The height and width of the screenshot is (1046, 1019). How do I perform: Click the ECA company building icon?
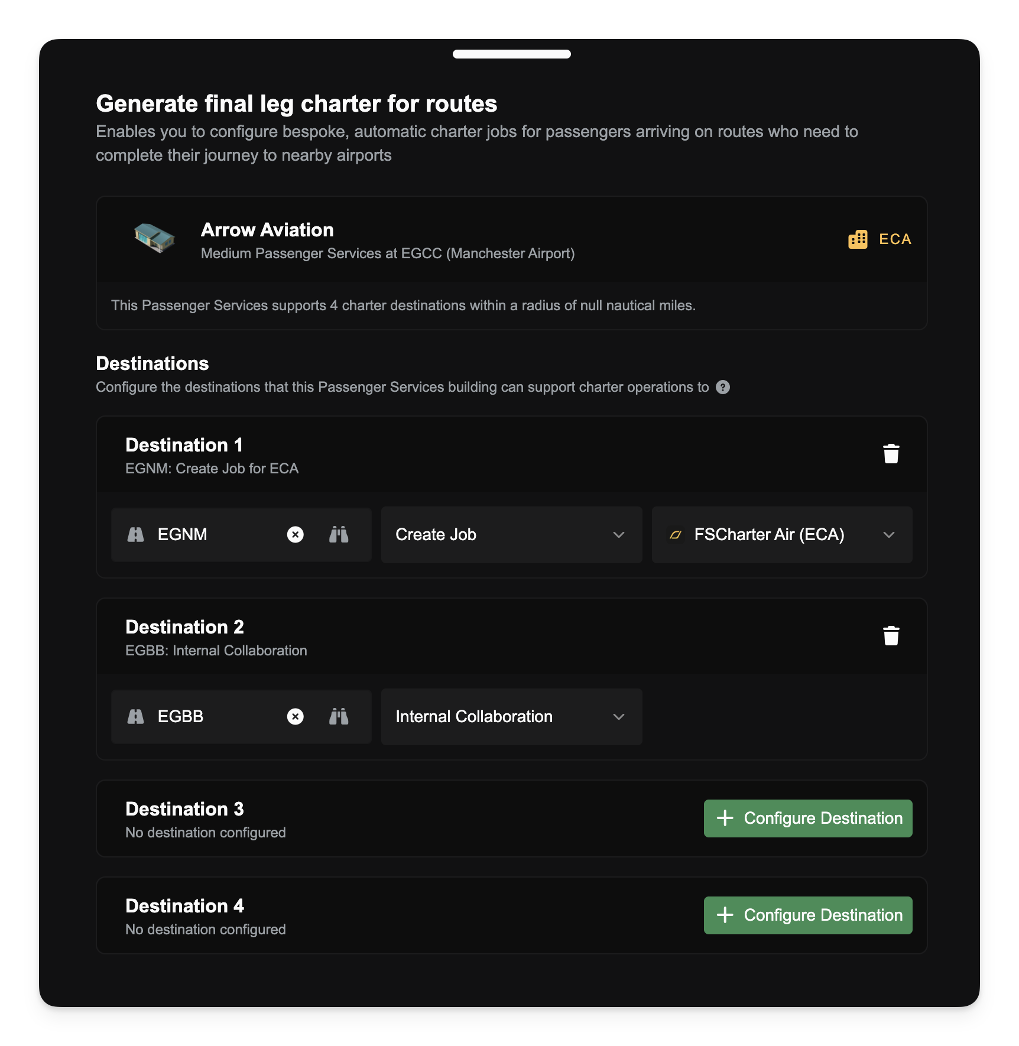(858, 239)
